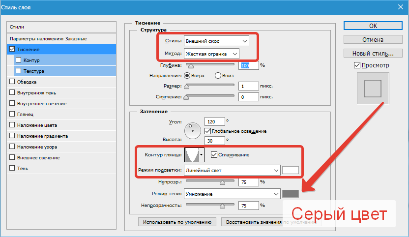Toggle the Сглаживание checkbox

[x=214, y=155]
